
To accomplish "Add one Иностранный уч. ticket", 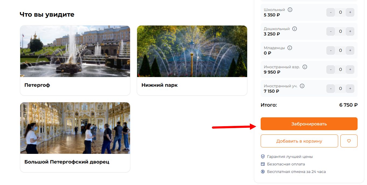I will [x=350, y=89].
